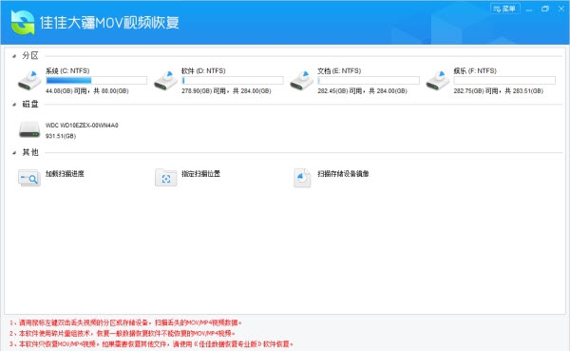Select the WDC WD10EZEX hard disk icon
The image size is (570, 351).
29,129
